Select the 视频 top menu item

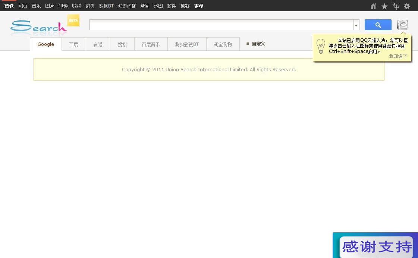tap(63, 6)
